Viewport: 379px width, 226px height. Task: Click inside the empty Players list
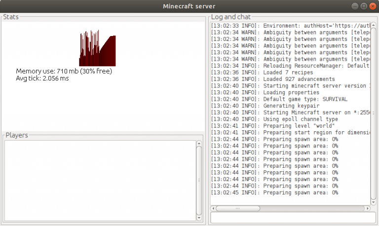click(x=99, y=180)
